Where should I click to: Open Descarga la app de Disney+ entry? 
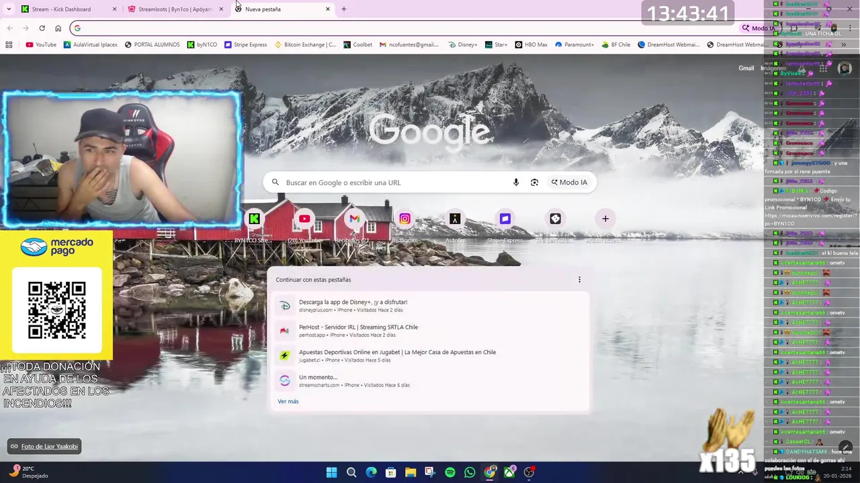(x=429, y=306)
